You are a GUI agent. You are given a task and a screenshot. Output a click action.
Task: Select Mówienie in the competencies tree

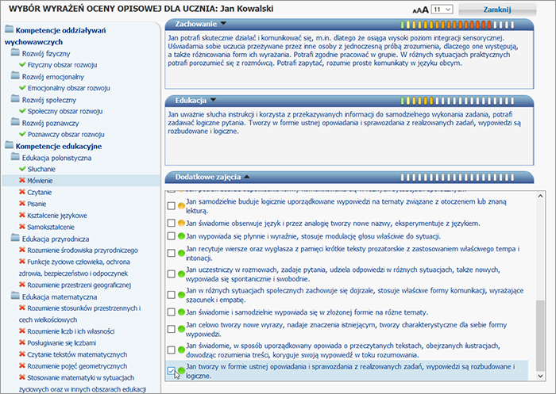[42, 181]
